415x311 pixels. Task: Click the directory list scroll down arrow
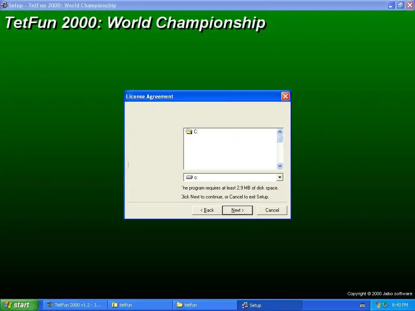280,166
